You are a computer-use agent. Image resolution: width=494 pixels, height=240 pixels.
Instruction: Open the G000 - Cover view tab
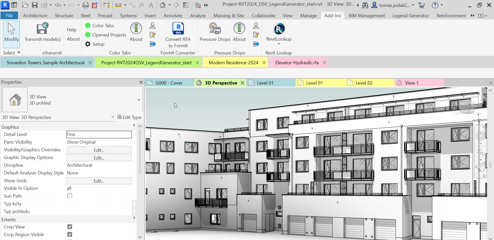(x=169, y=83)
